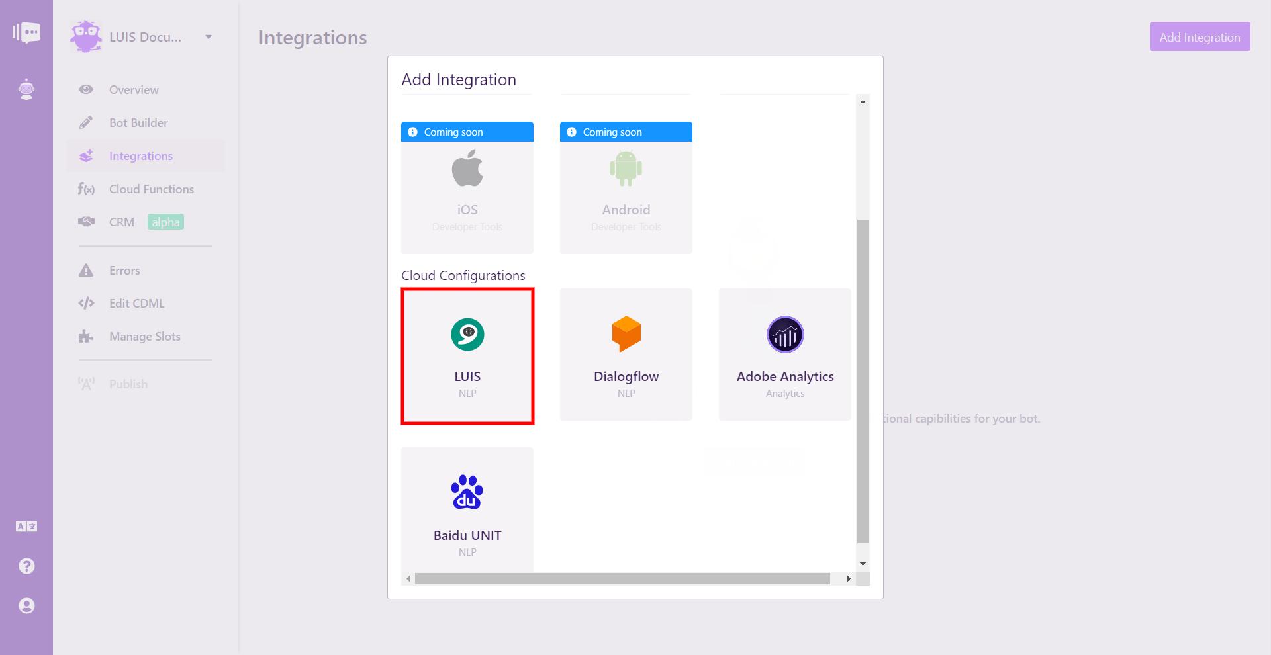Click the alpha badge next to CRM
Viewport: 1271px width, 655px height.
165,222
